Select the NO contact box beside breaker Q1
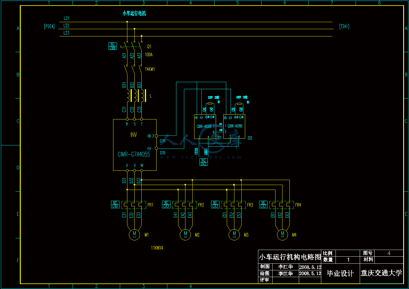This screenshot has height=289, width=409. click(x=113, y=46)
